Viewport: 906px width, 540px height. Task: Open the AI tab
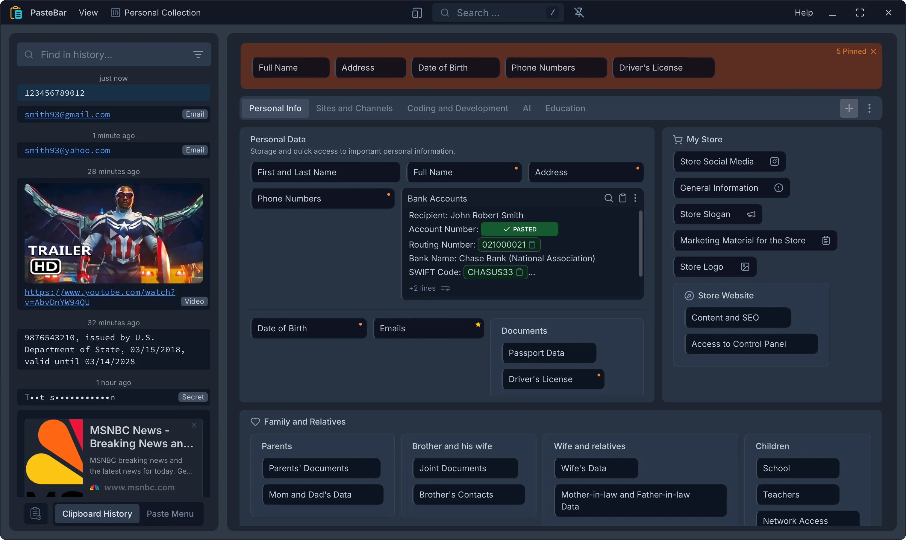(x=526, y=109)
